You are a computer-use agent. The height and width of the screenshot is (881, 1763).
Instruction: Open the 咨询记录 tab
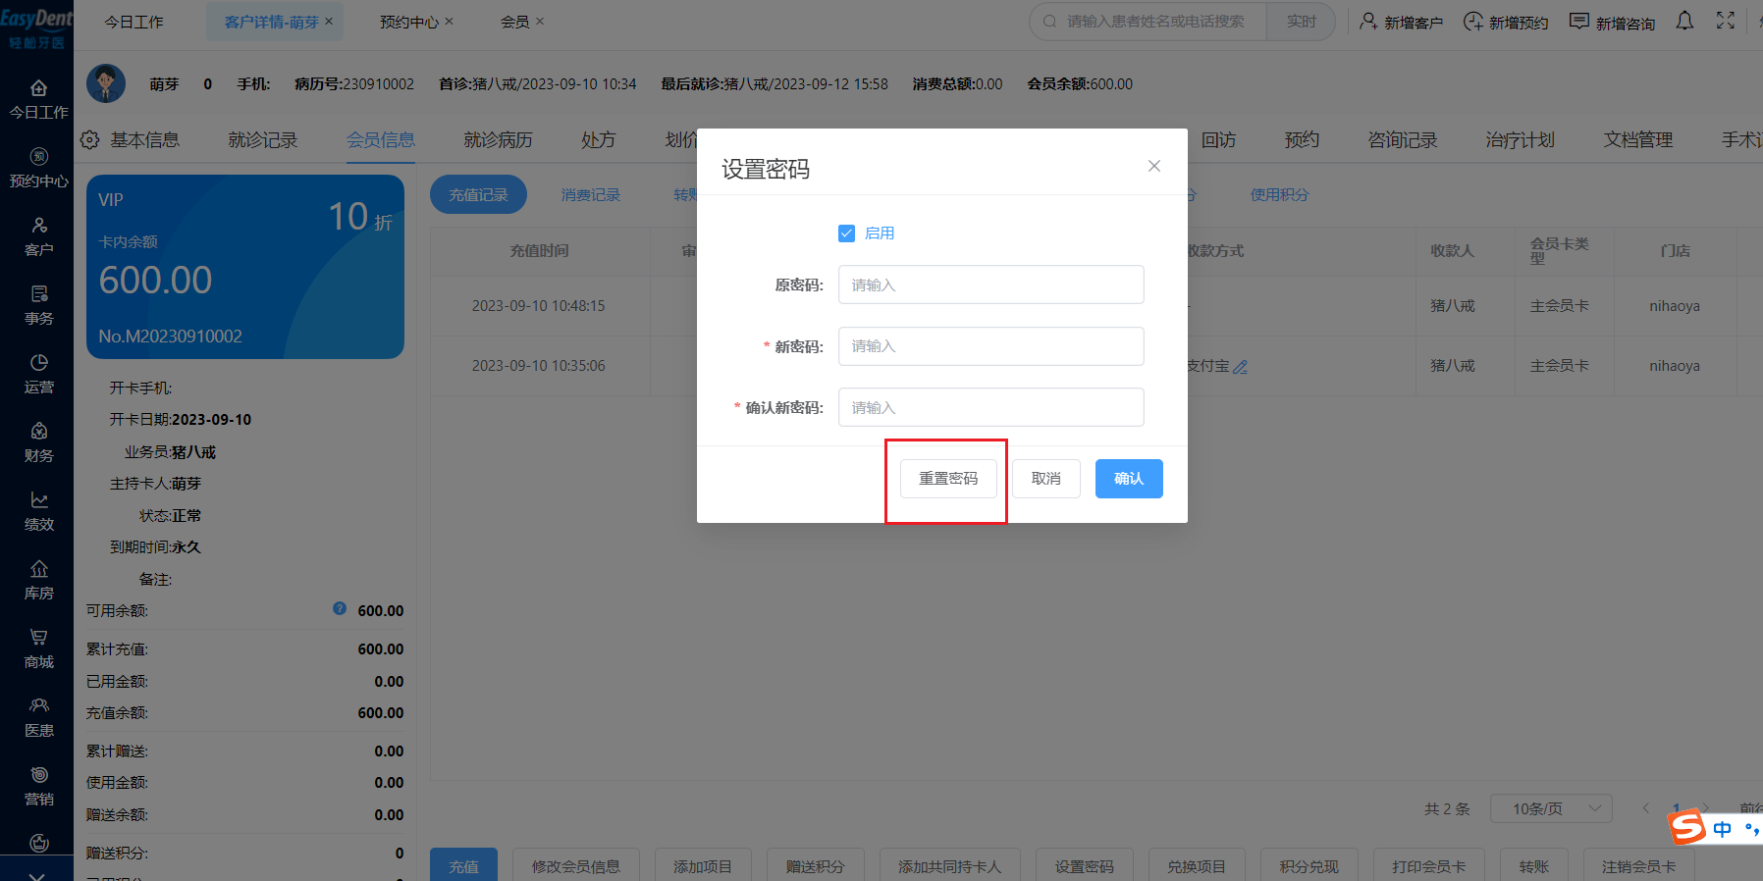coord(1403,140)
